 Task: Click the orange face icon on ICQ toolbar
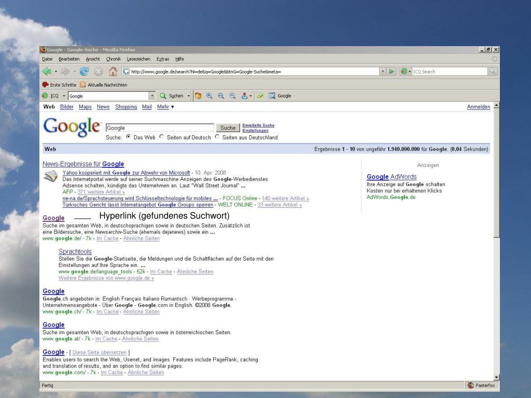(x=198, y=96)
